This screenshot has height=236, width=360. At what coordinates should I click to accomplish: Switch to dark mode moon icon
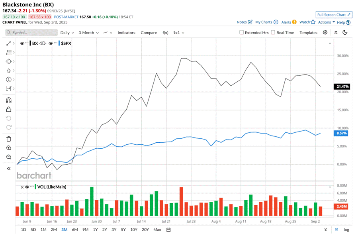click(x=345, y=32)
